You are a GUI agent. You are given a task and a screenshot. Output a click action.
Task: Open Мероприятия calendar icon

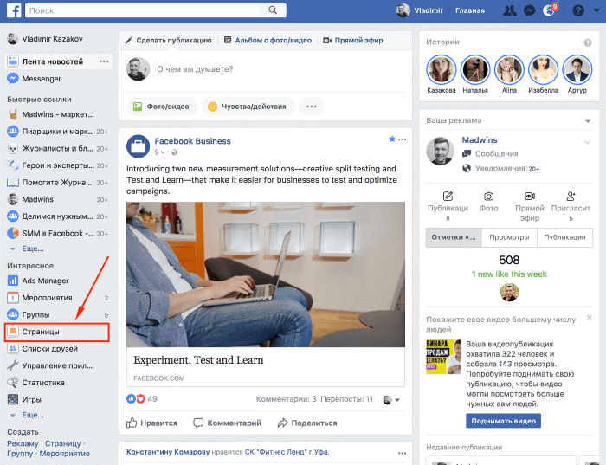(13, 298)
